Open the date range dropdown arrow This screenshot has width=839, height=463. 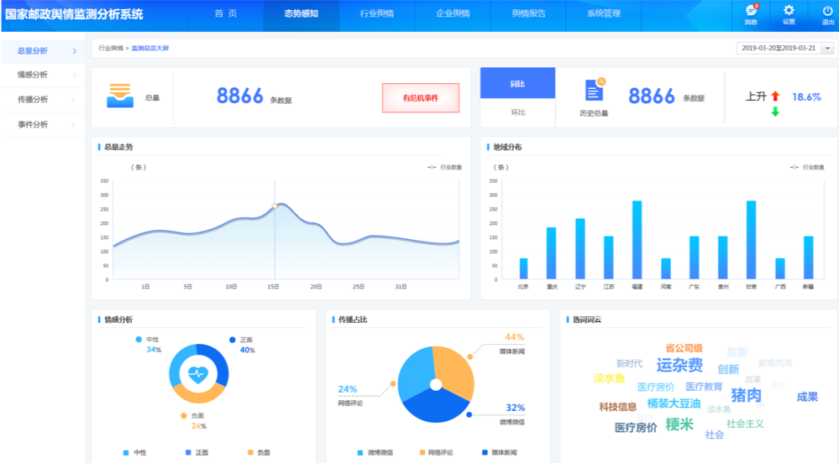pos(828,49)
